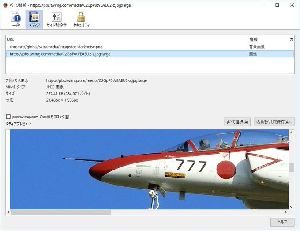The height and width of the screenshot is (231, 300).
Task: Click the aircraft media preview image
Action: (149, 169)
